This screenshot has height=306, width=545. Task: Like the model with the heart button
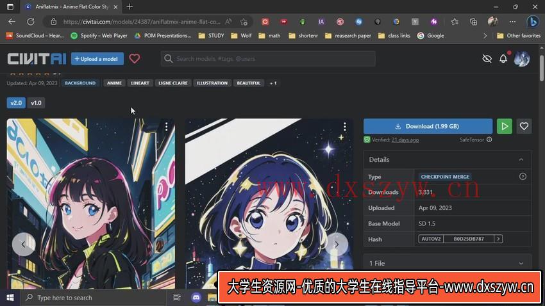click(x=524, y=126)
